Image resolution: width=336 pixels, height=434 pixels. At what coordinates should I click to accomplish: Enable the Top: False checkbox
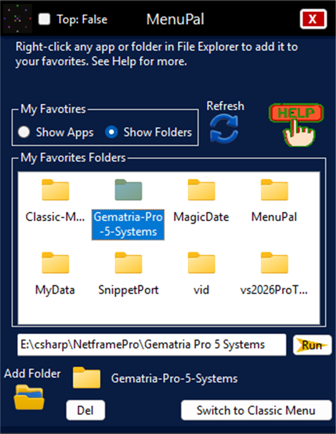pyautogui.click(x=44, y=19)
